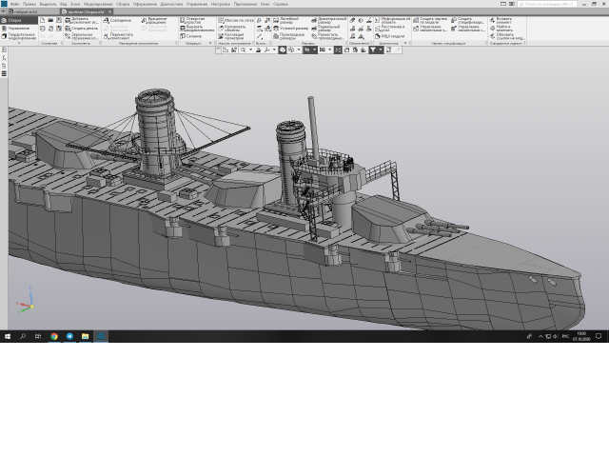Open the Windows Start menu
Image resolution: width=609 pixels, height=457 pixels.
[x=8, y=336]
